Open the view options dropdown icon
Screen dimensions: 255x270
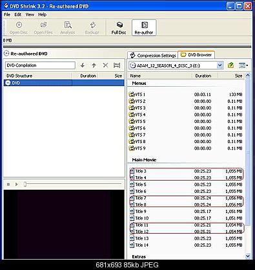[x=243, y=65]
